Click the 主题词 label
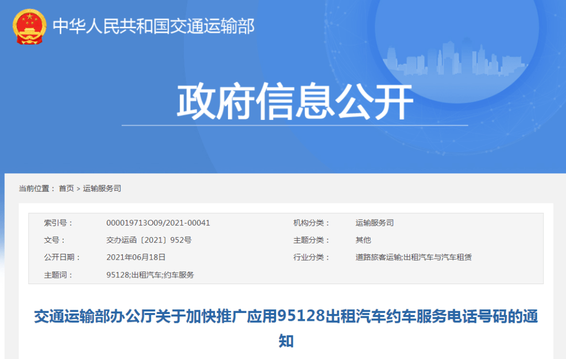The image size is (566, 359). pyautogui.click(x=58, y=275)
